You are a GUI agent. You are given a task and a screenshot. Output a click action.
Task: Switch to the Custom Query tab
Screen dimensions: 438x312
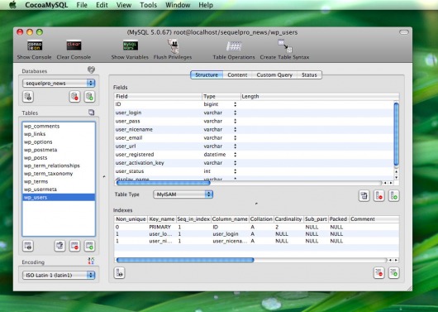(x=274, y=75)
